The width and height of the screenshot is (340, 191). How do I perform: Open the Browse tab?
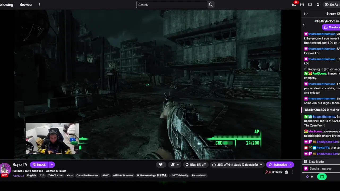(x=25, y=5)
